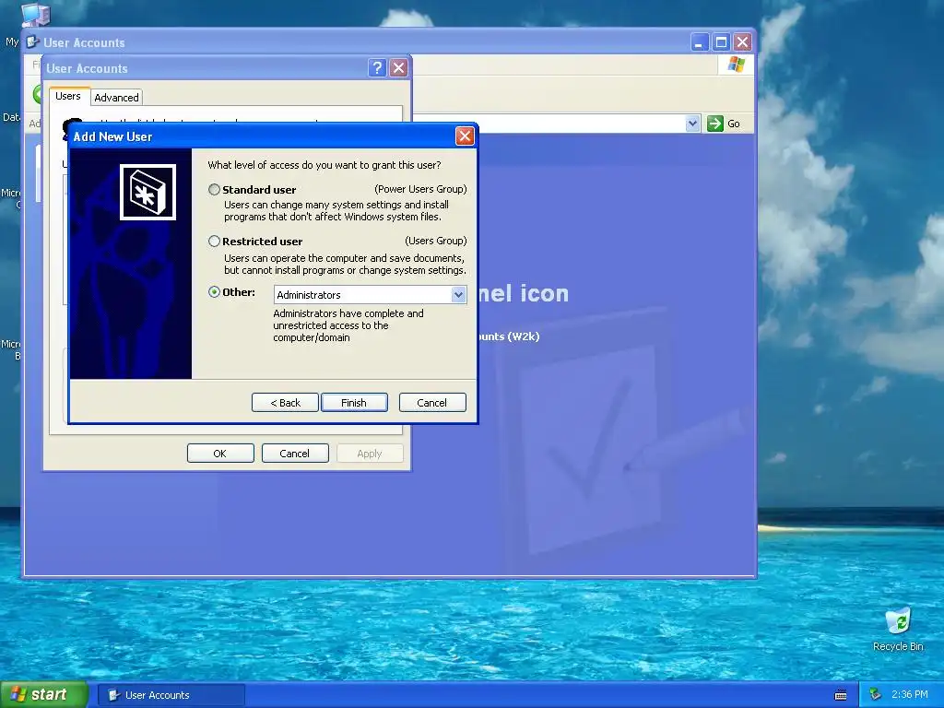Click the help question mark button
Image resolution: width=944 pixels, height=708 pixels.
pyautogui.click(x=377, y=68)
